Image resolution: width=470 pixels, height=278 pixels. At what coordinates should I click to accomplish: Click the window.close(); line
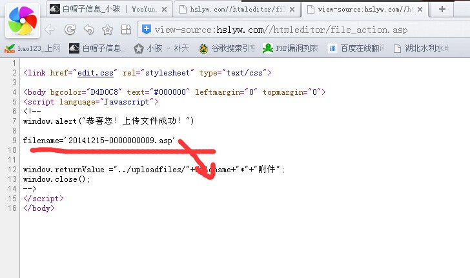point(56,179)
